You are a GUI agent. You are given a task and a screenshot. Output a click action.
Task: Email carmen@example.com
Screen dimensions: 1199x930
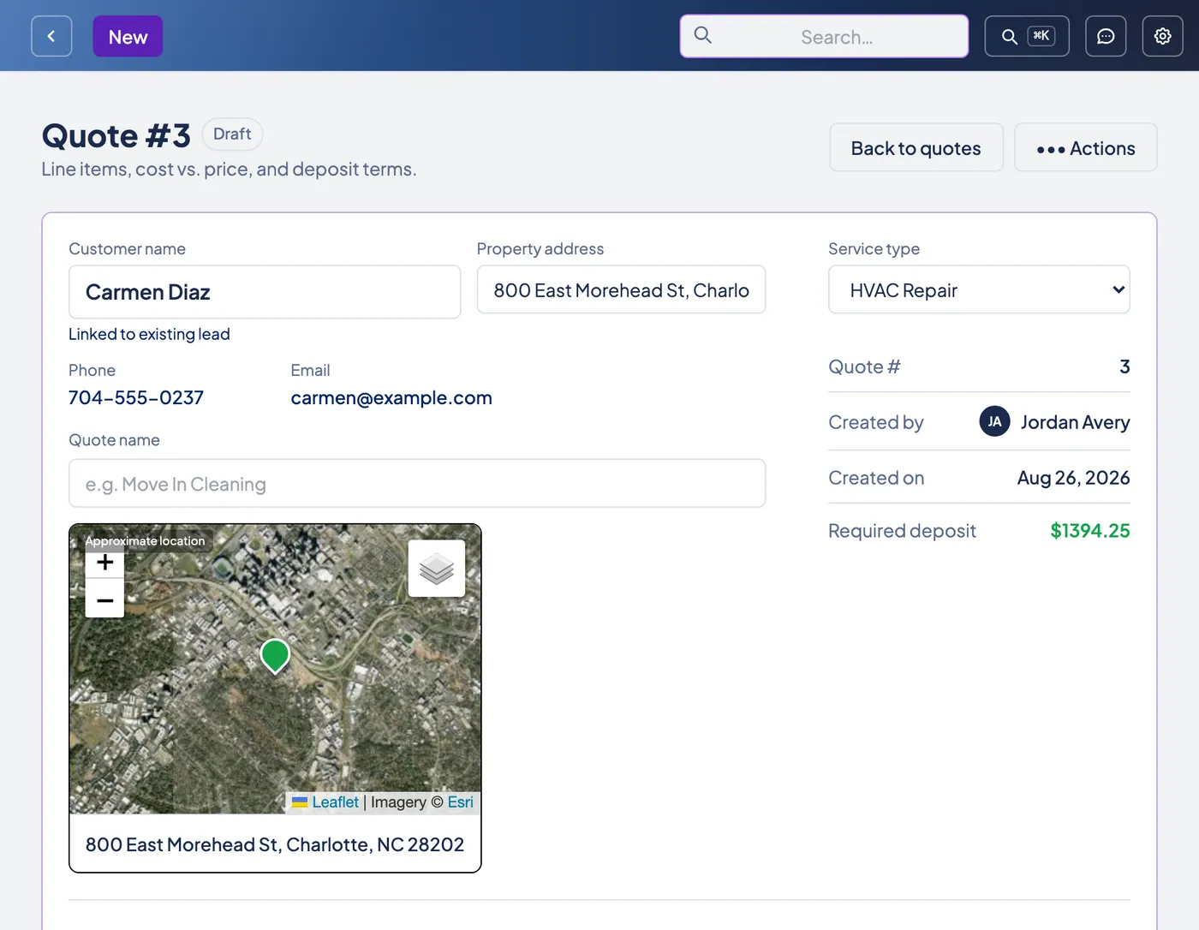(391, 397)
